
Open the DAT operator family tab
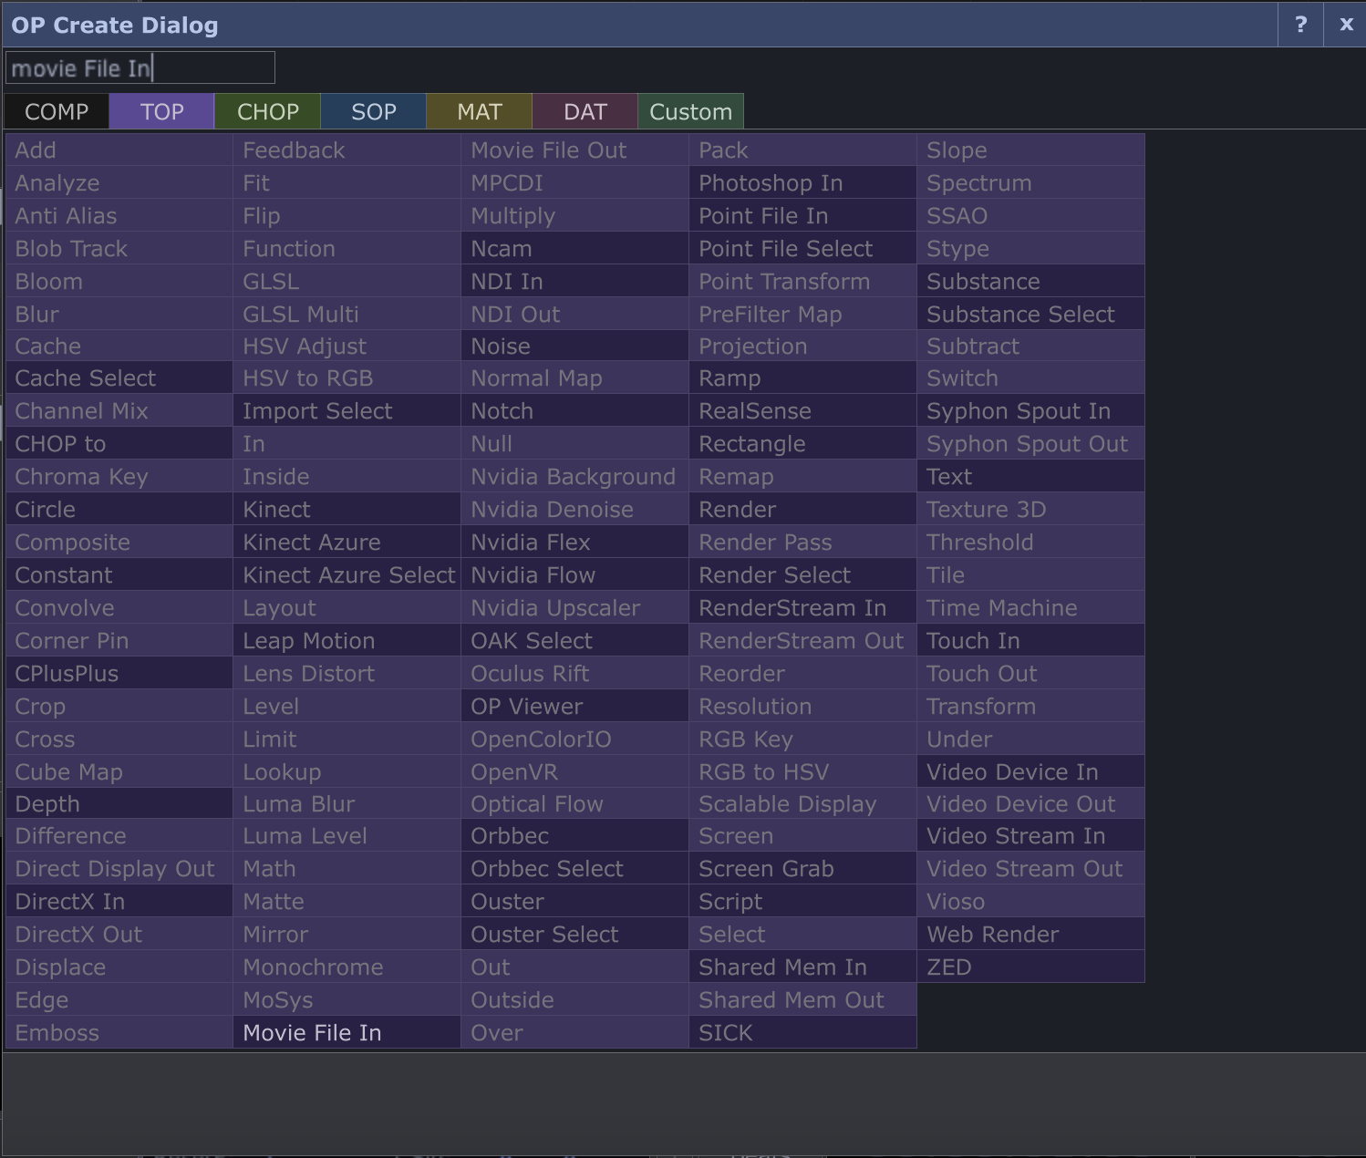pos(585,112)
